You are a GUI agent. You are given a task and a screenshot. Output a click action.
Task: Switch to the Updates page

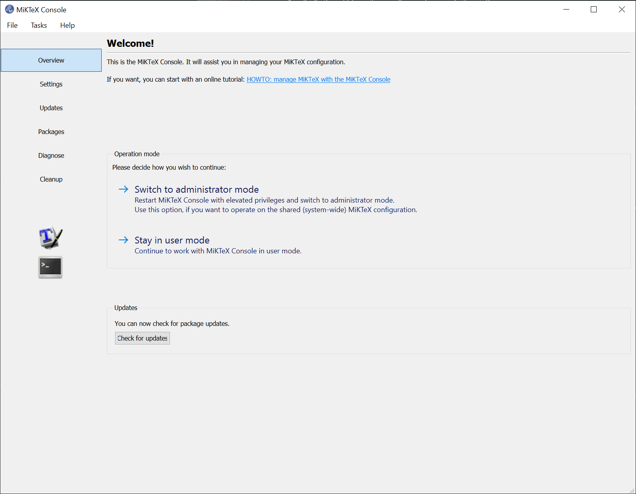pyautogui.click(x=51, y=108)
